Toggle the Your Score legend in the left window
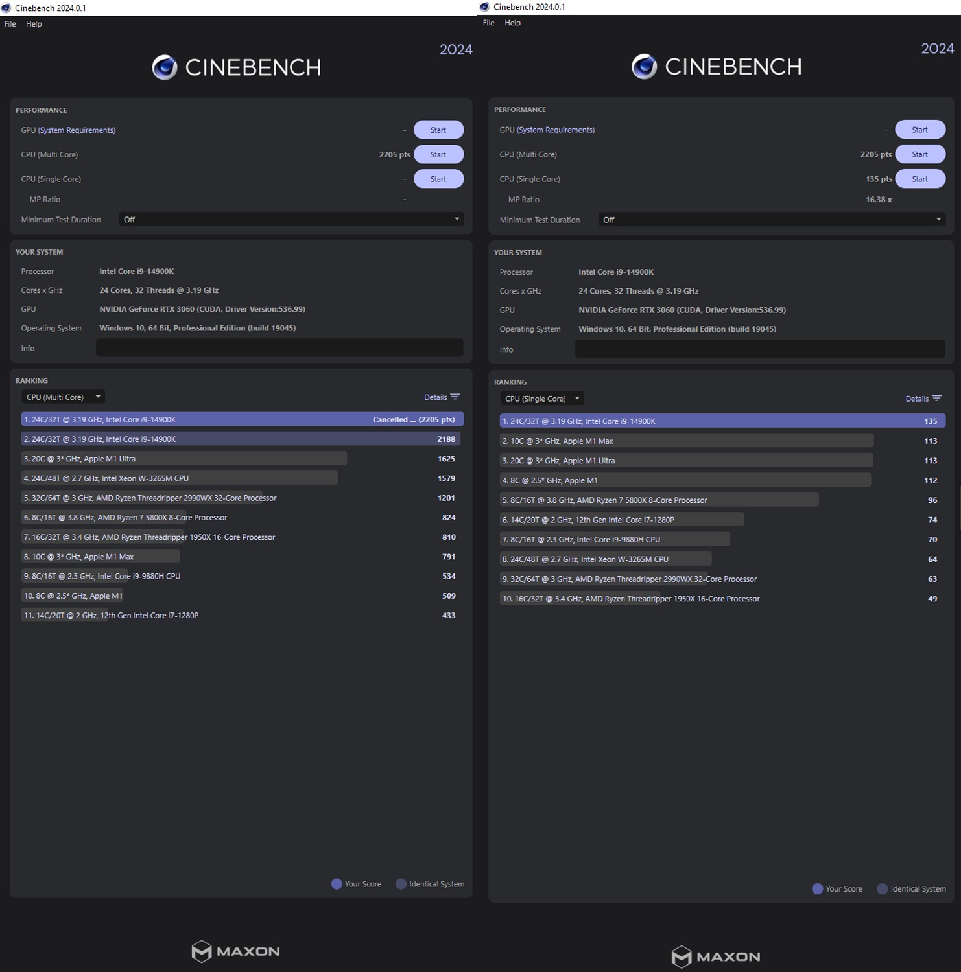Screen dimensions: 961x972 tap(355, 883)
